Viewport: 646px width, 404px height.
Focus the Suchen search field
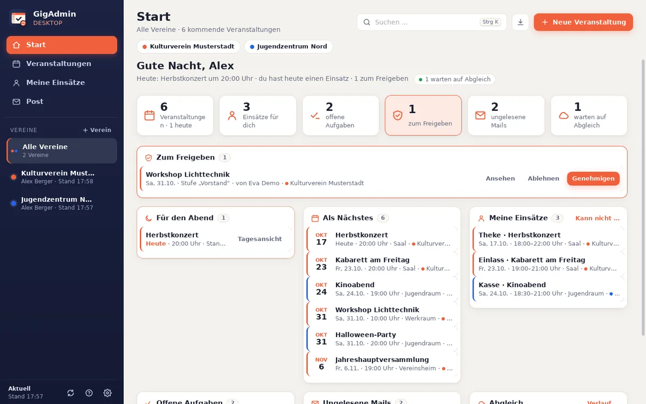pyautogui.click(x=432, y=22)
